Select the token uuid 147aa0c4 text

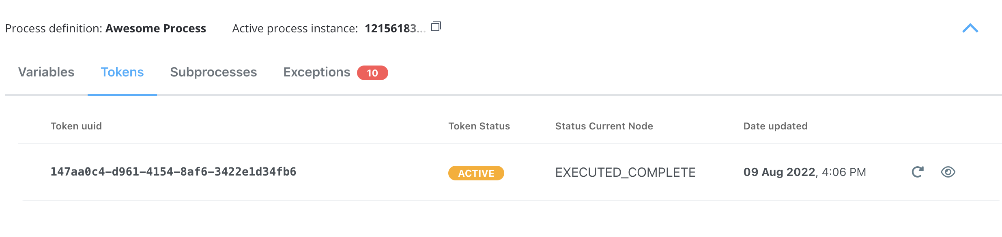tap(173, 172)
